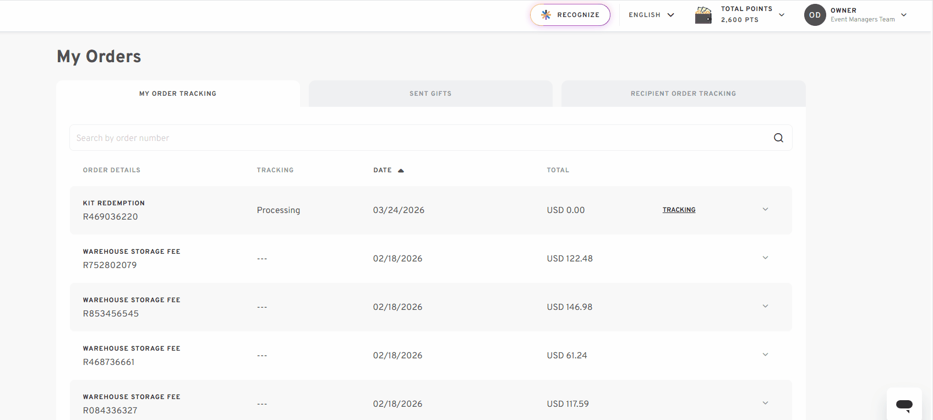Click the 03/24/2026 date cell
The width and height of the screenshot is (933, 420).
click(399, 210)
